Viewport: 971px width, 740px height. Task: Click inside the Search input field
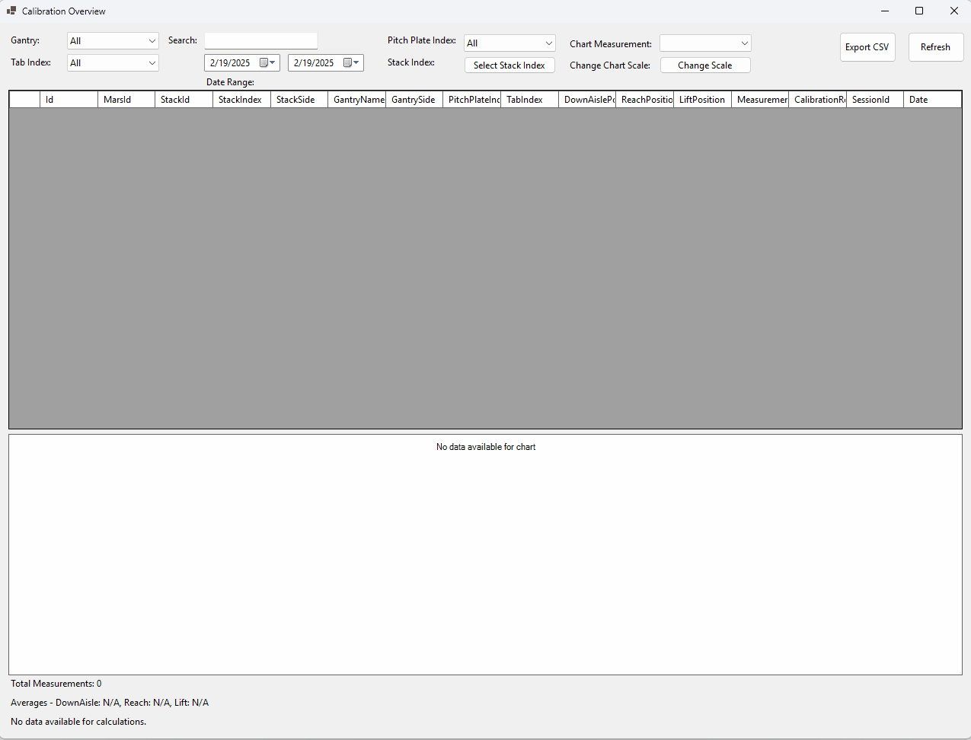260,40
